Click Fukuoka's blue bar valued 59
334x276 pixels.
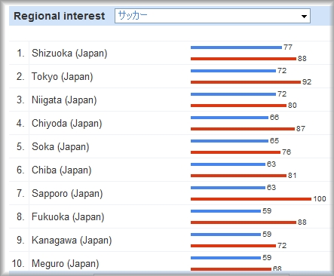coord(225,211)
